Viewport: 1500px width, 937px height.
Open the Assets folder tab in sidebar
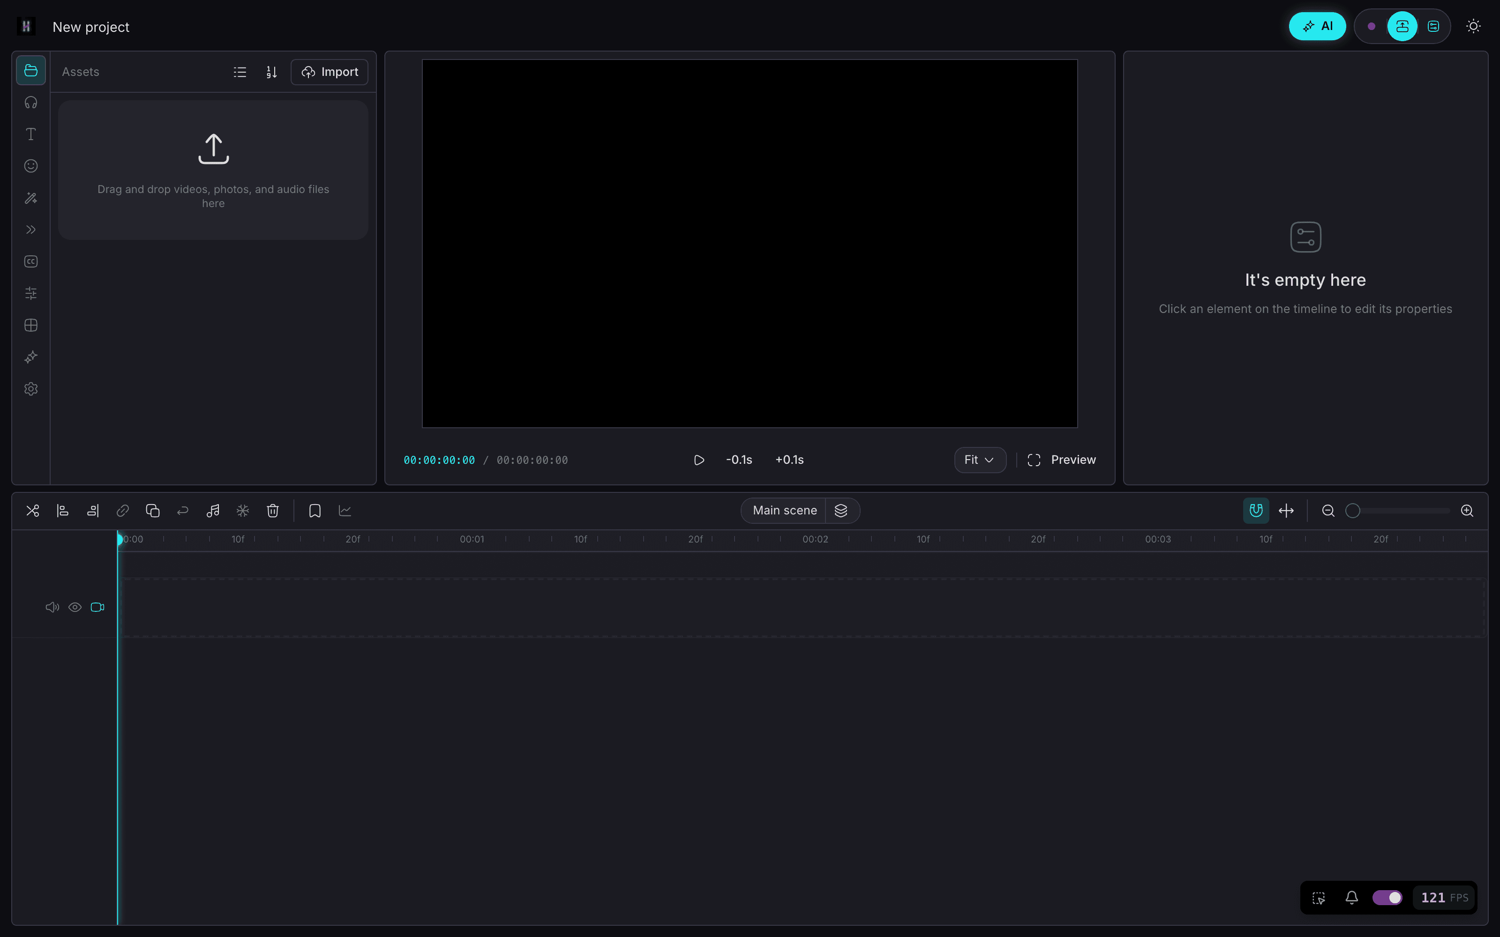click(30, 71)
